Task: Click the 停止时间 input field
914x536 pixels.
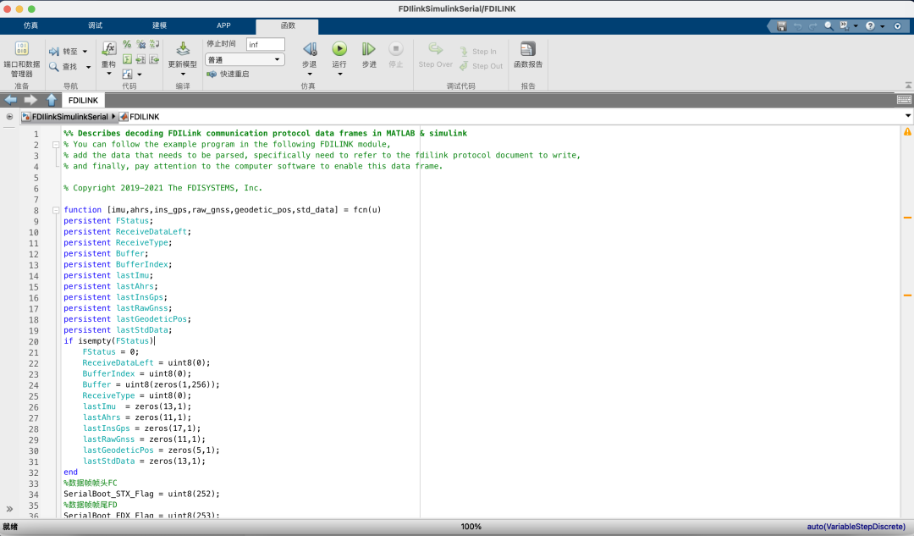Action: (x=265, y=44)
